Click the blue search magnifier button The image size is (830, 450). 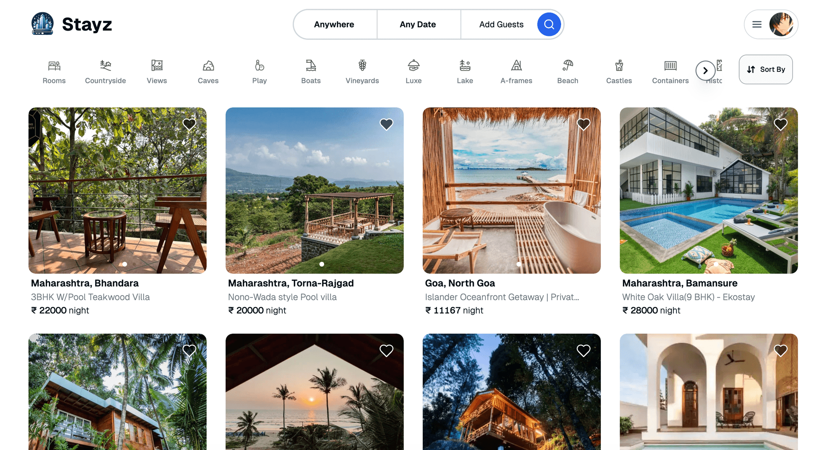(549, 25)
